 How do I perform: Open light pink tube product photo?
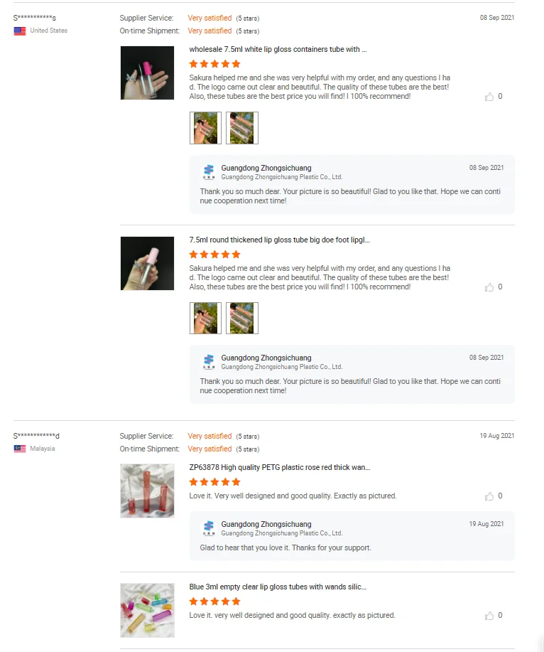tap(148, 263)
